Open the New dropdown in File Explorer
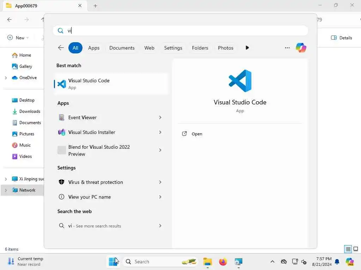The image size is (361, 270). pyautogui.click(x=18, y=38)
